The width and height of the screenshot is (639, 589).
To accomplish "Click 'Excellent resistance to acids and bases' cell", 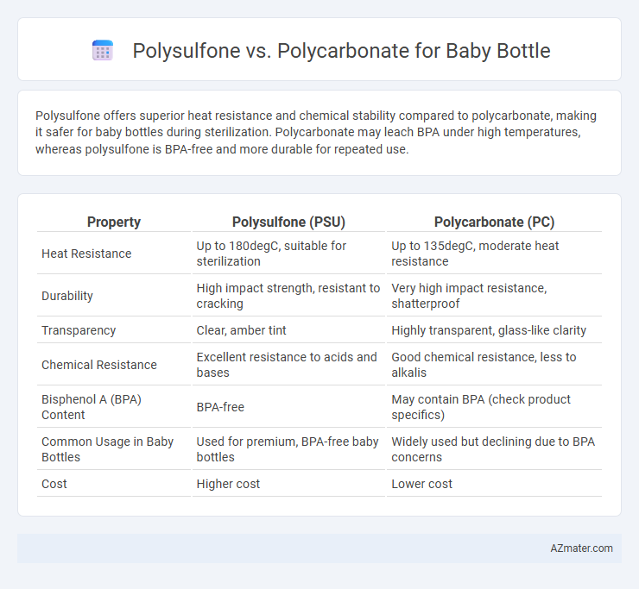I will pyautogui.click(x=288, y=365).
